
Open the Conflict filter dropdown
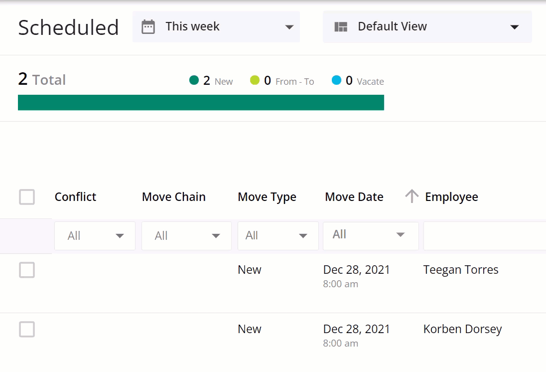tap(95, 236)
